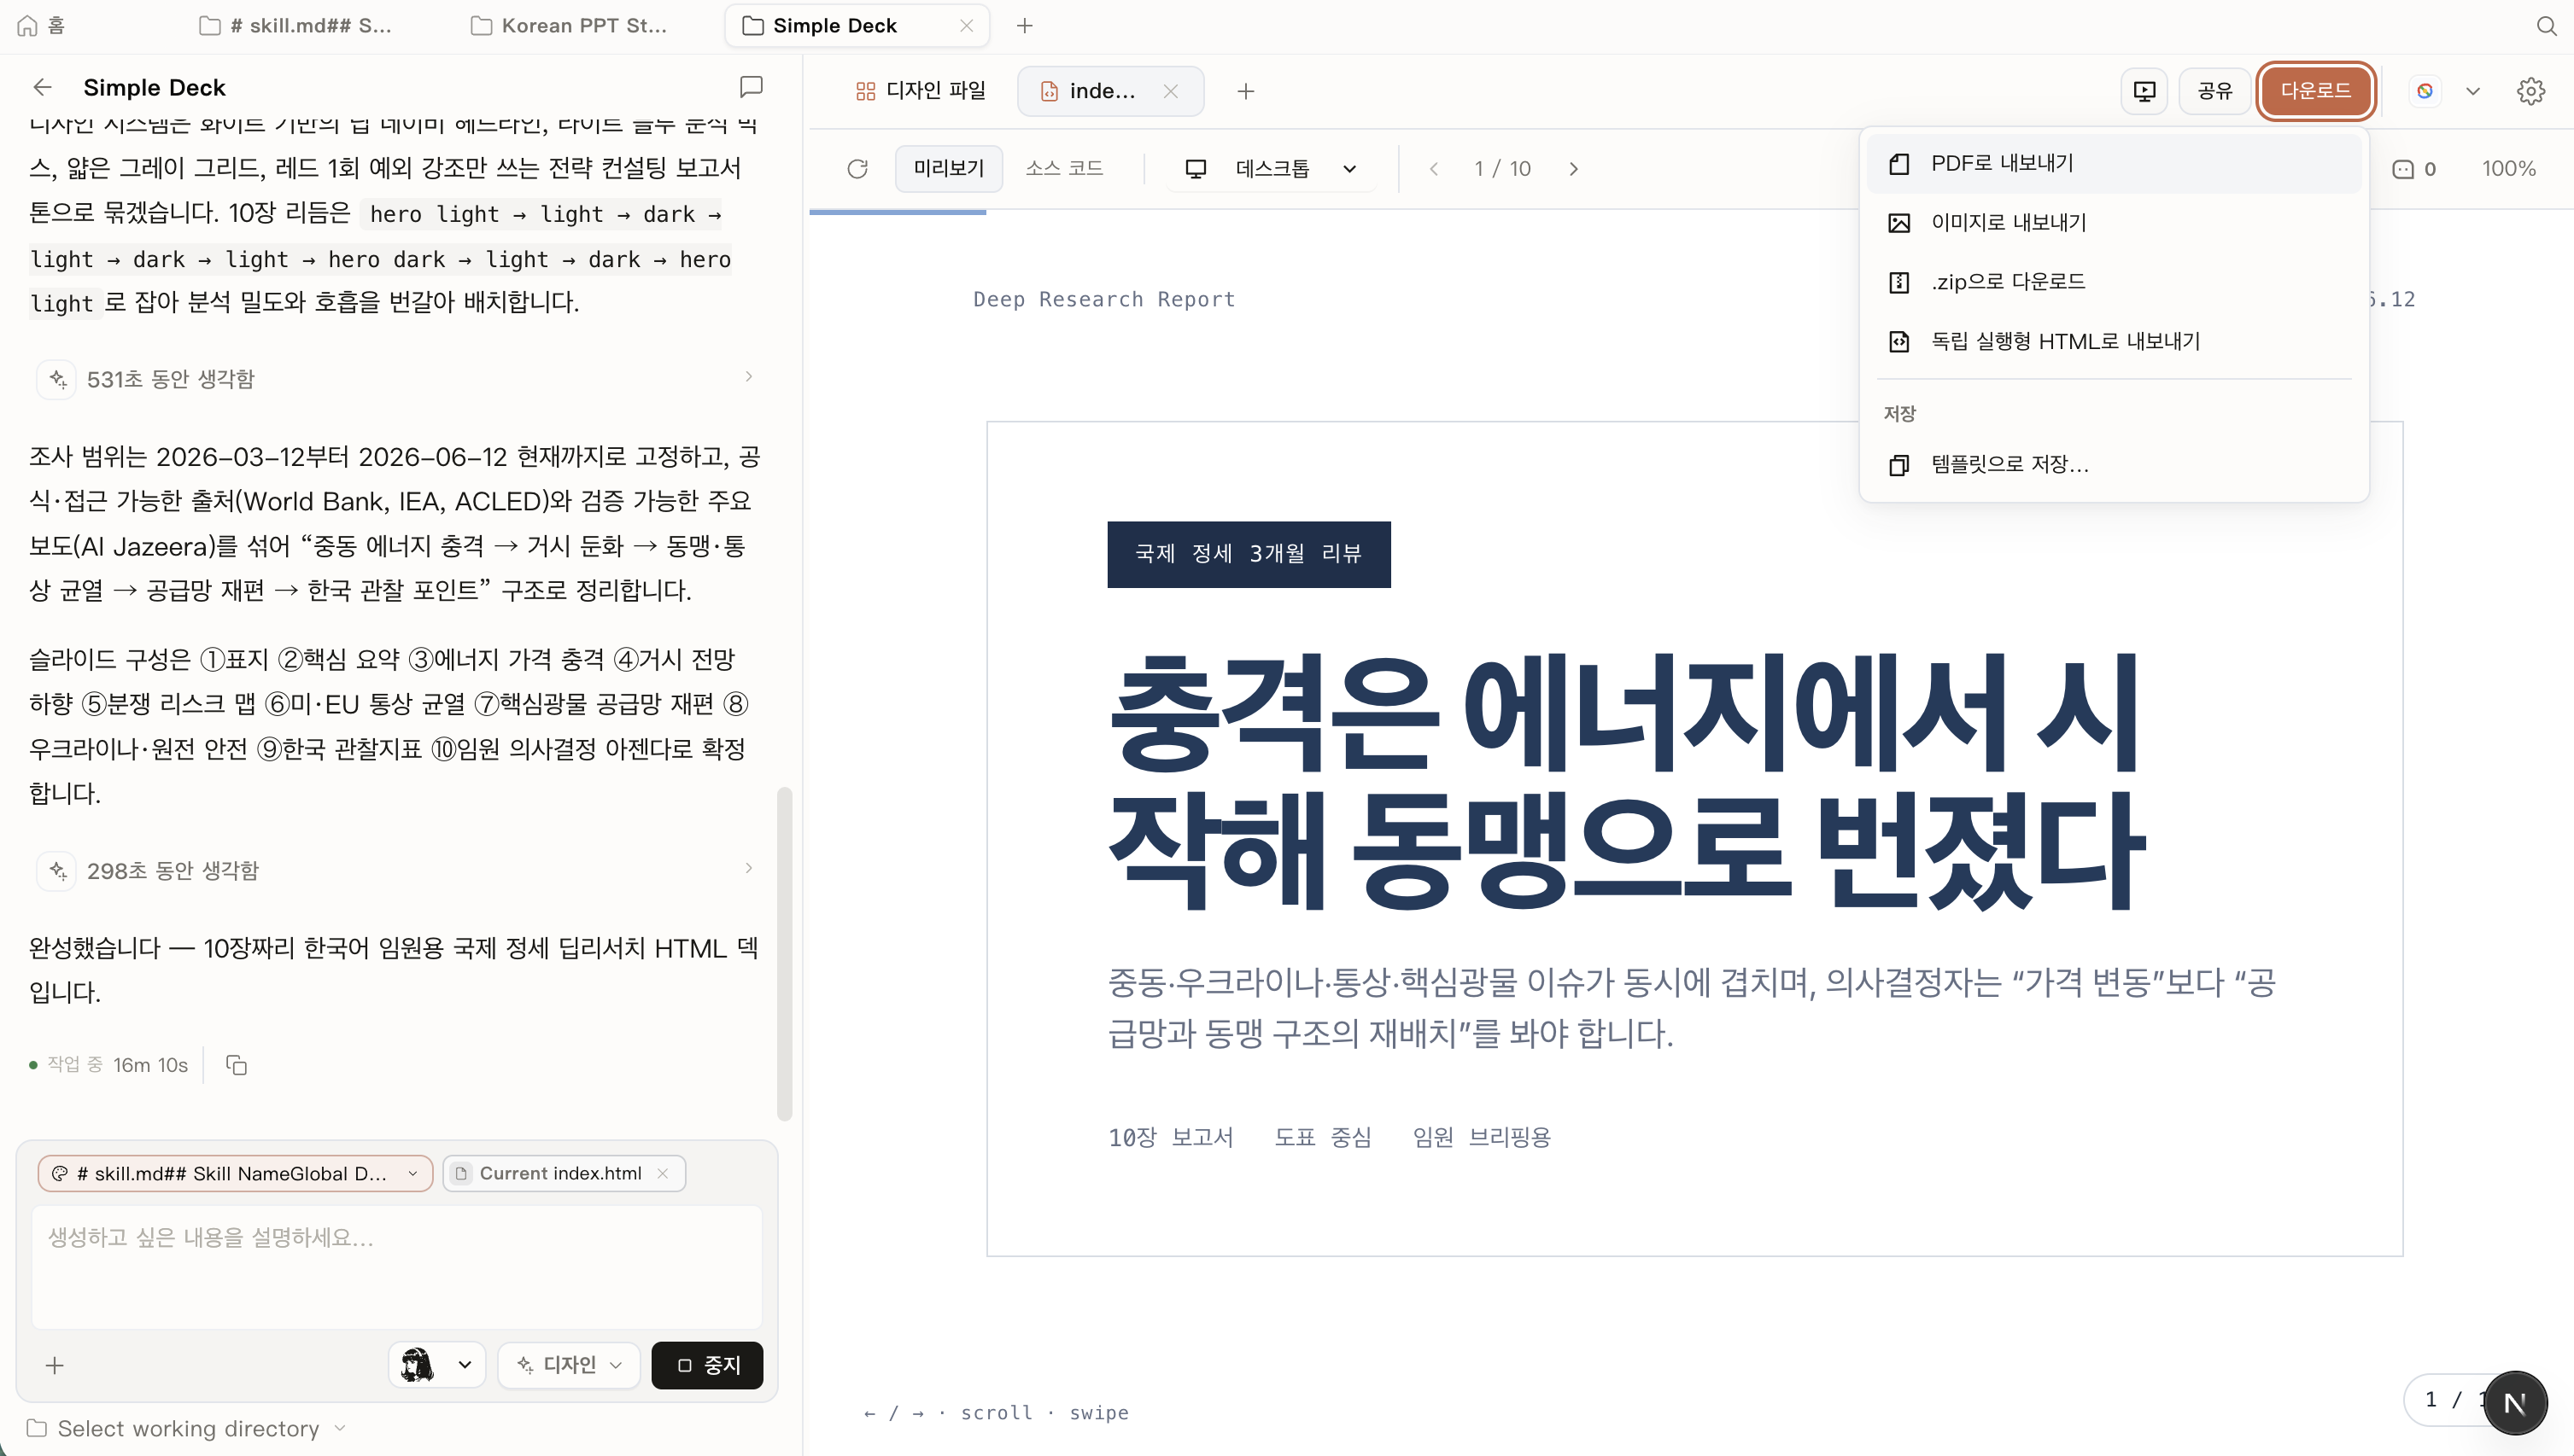Image resolution: width=2574 pixels, height=1456 pixels.
Task: Close the index.html file tab
Action: [x=1171, y=91]
